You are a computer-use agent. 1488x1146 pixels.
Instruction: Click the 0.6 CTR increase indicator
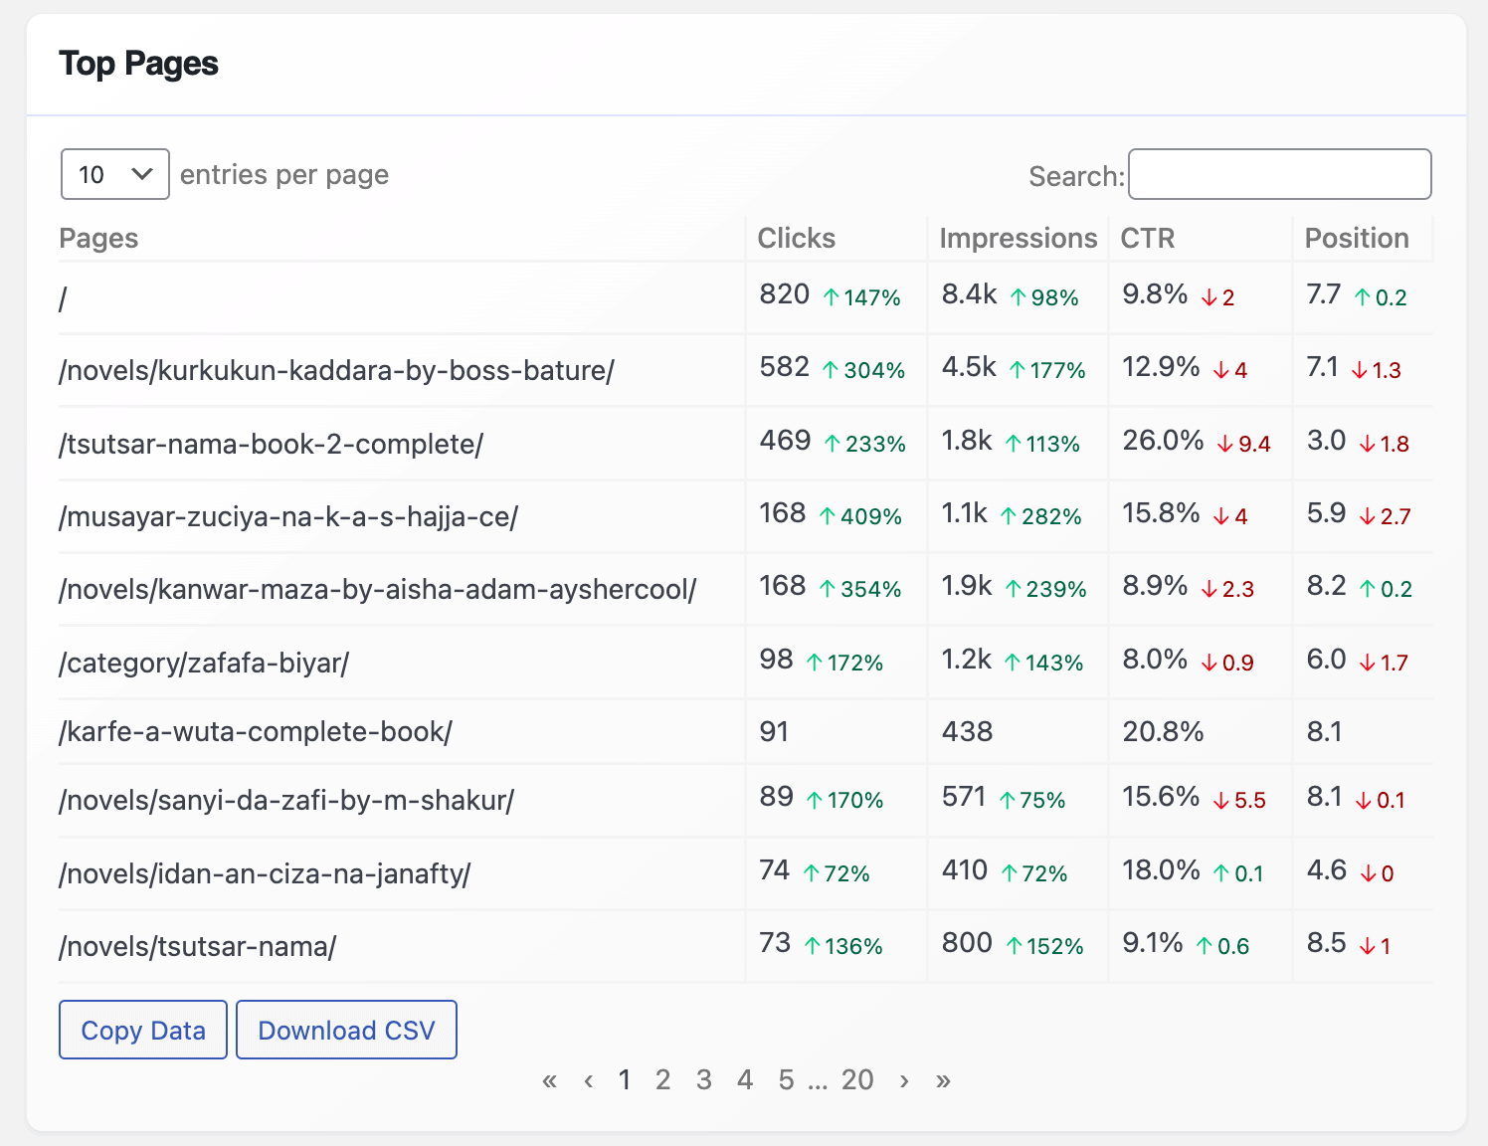pos(1222,946)
